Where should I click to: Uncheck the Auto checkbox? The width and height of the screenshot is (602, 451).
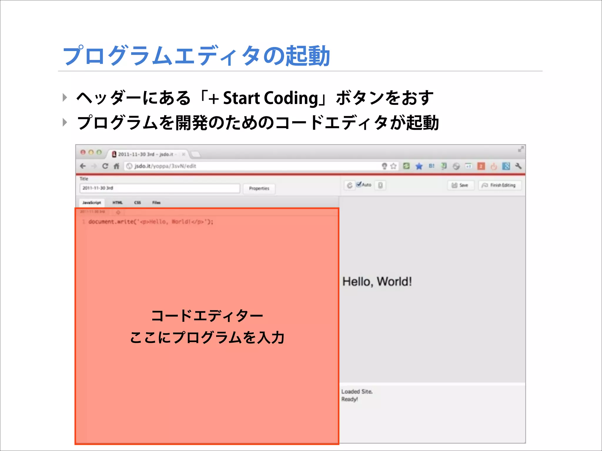point(359,184)
